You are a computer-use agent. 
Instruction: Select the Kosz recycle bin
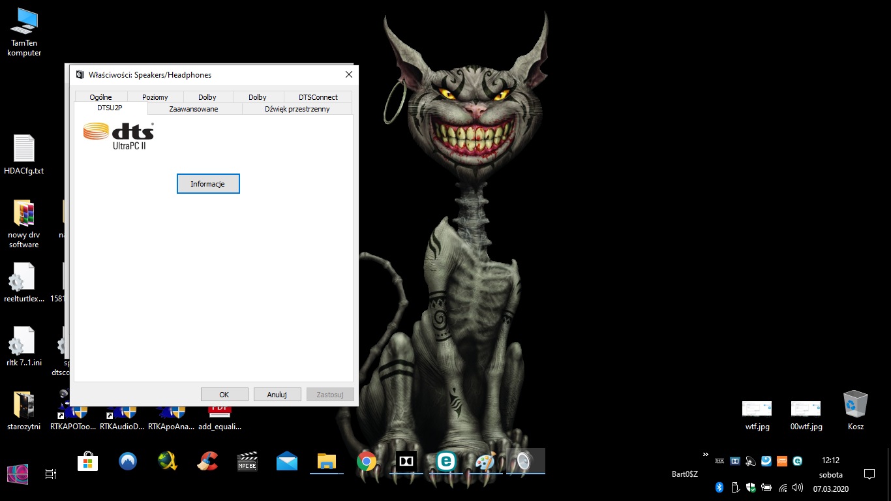[x=855, y=410]
